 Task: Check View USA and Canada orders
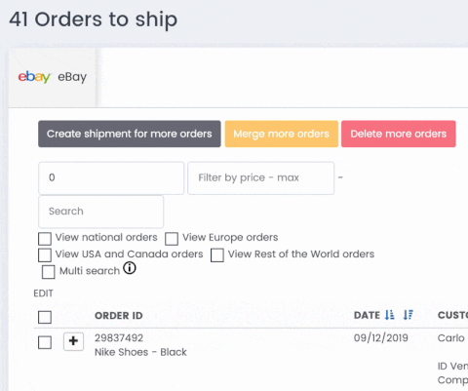pyautogui.click(x=45, y=255)
